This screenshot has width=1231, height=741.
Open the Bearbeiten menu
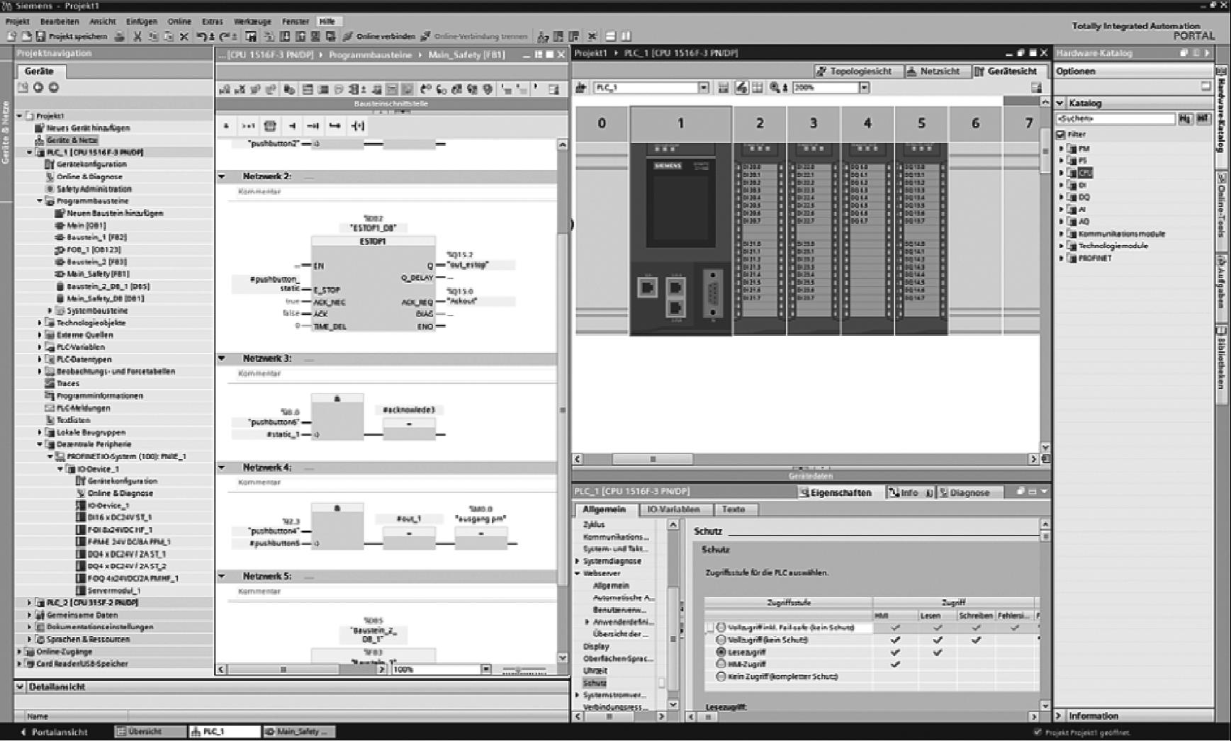click(60, 22)
